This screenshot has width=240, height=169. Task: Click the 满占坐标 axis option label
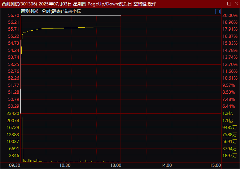pyautogui.click(x=72, y=12)
